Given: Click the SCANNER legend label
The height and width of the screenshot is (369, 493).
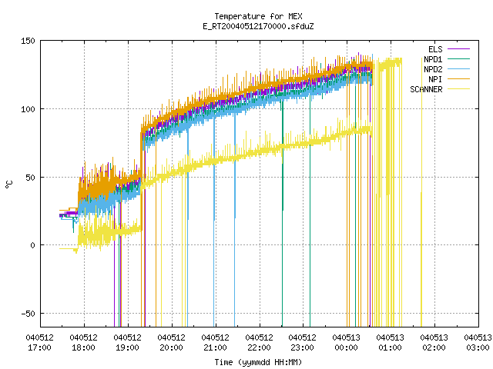Looking at the screenshot, I should 426,89.
